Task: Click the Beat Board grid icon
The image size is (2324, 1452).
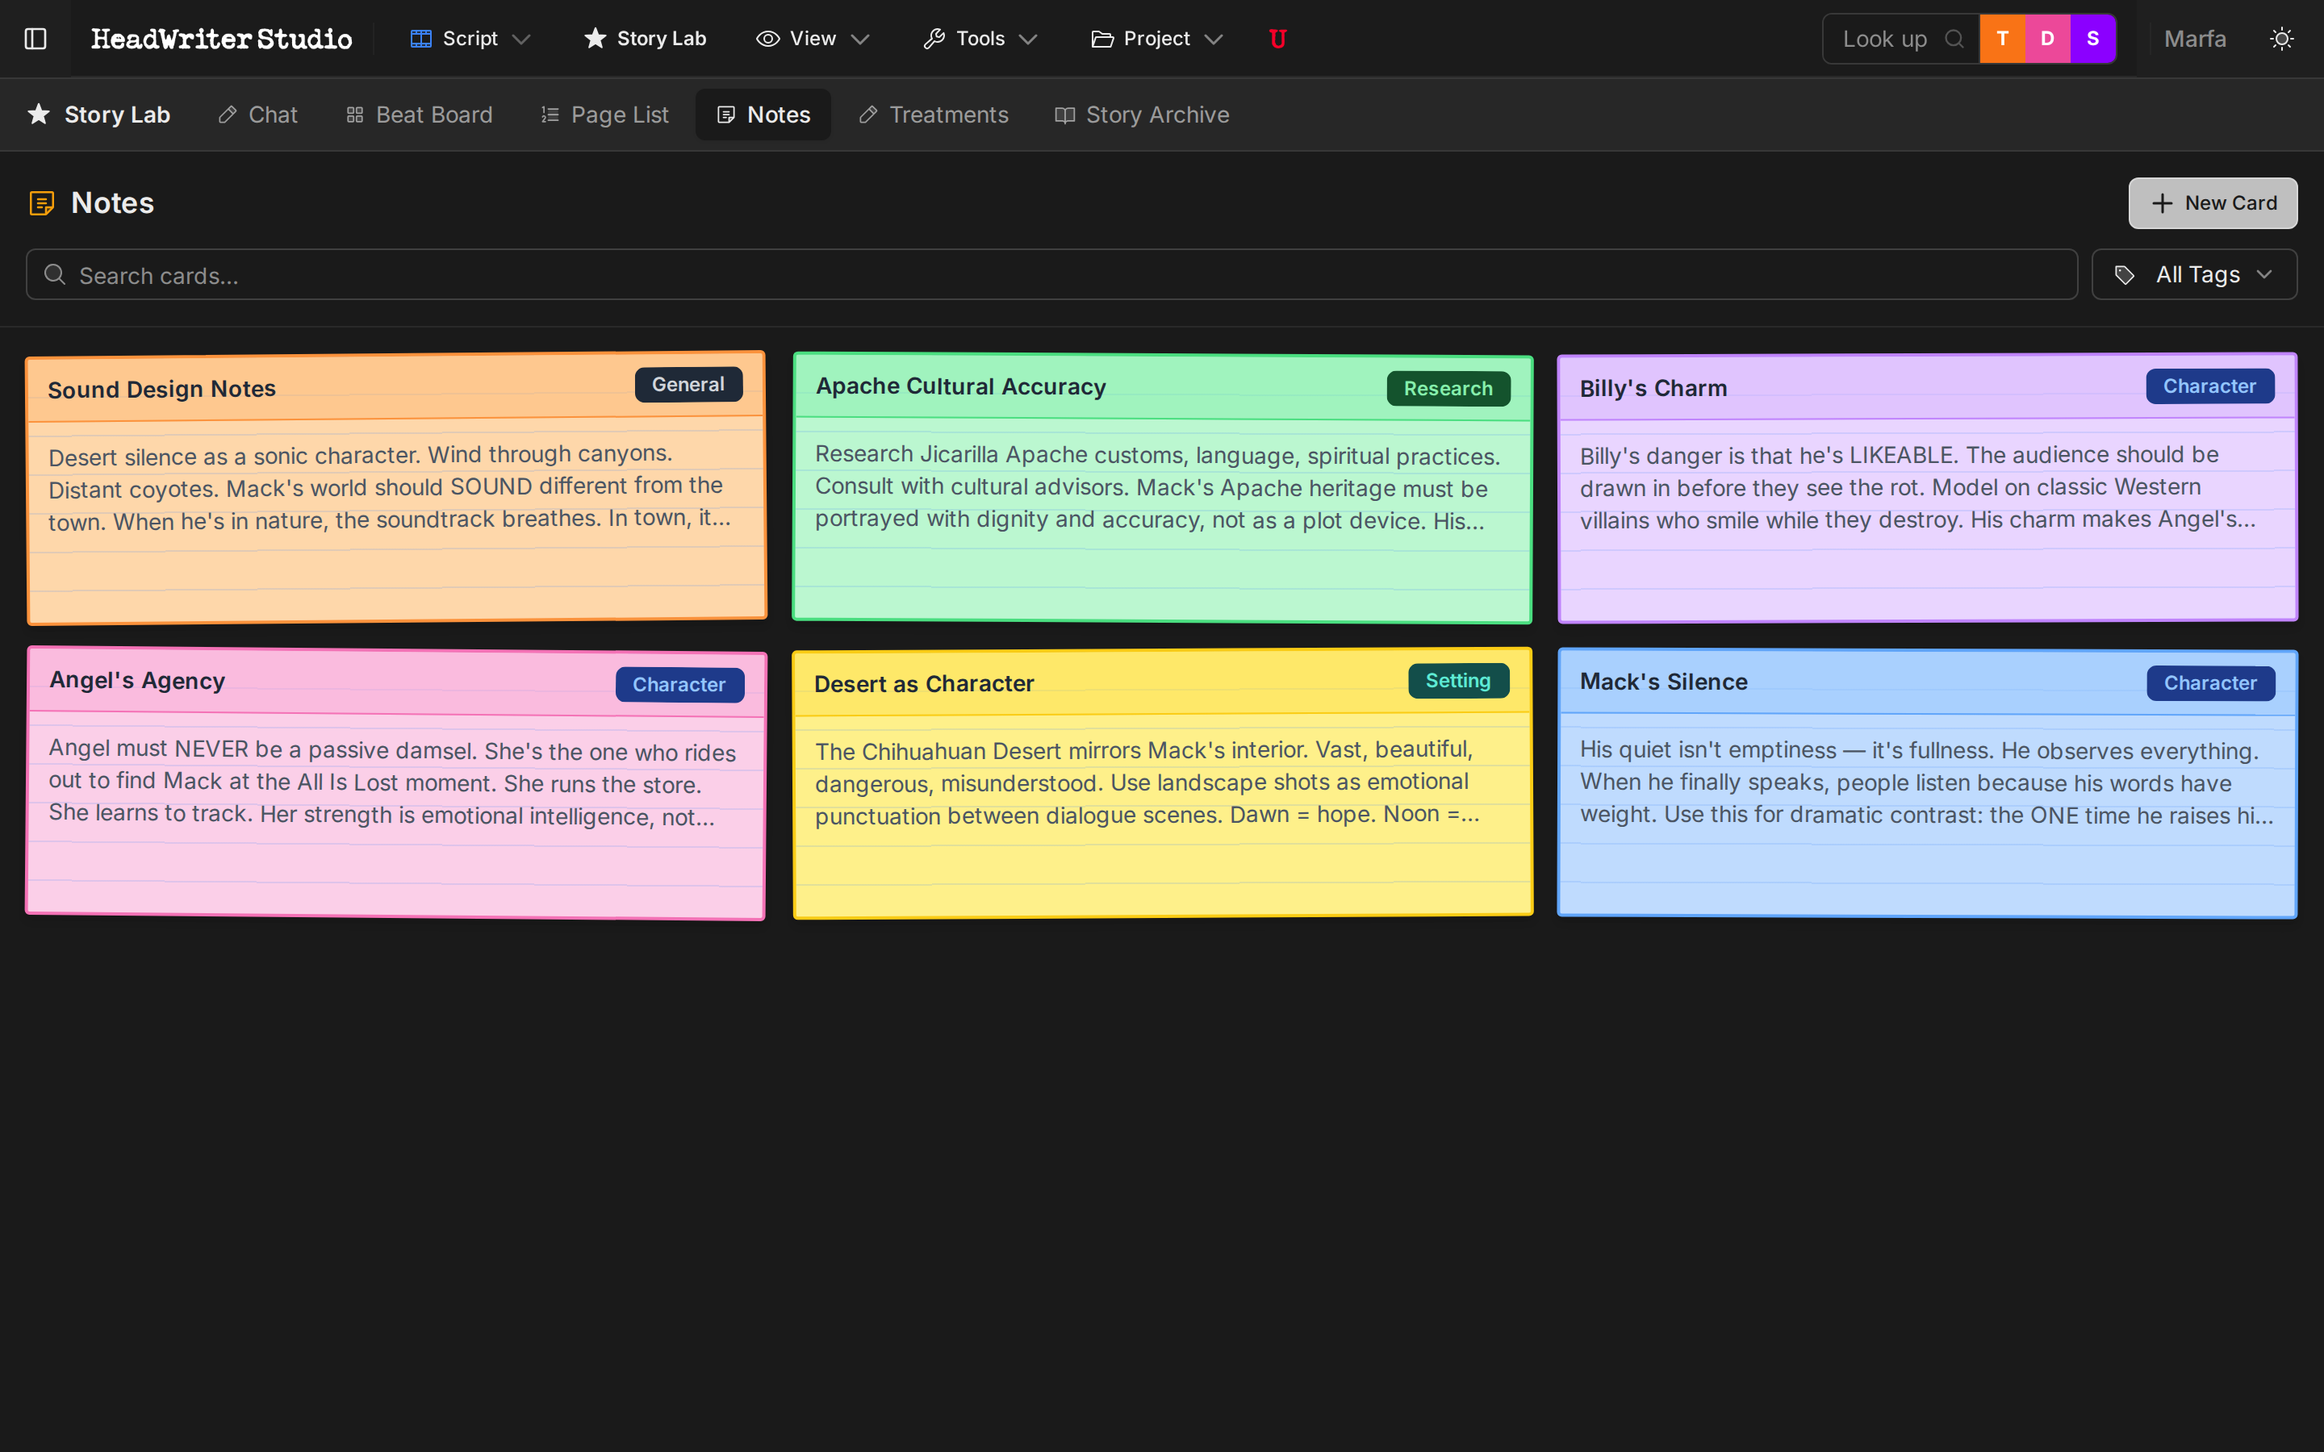Action: [355, 115]
